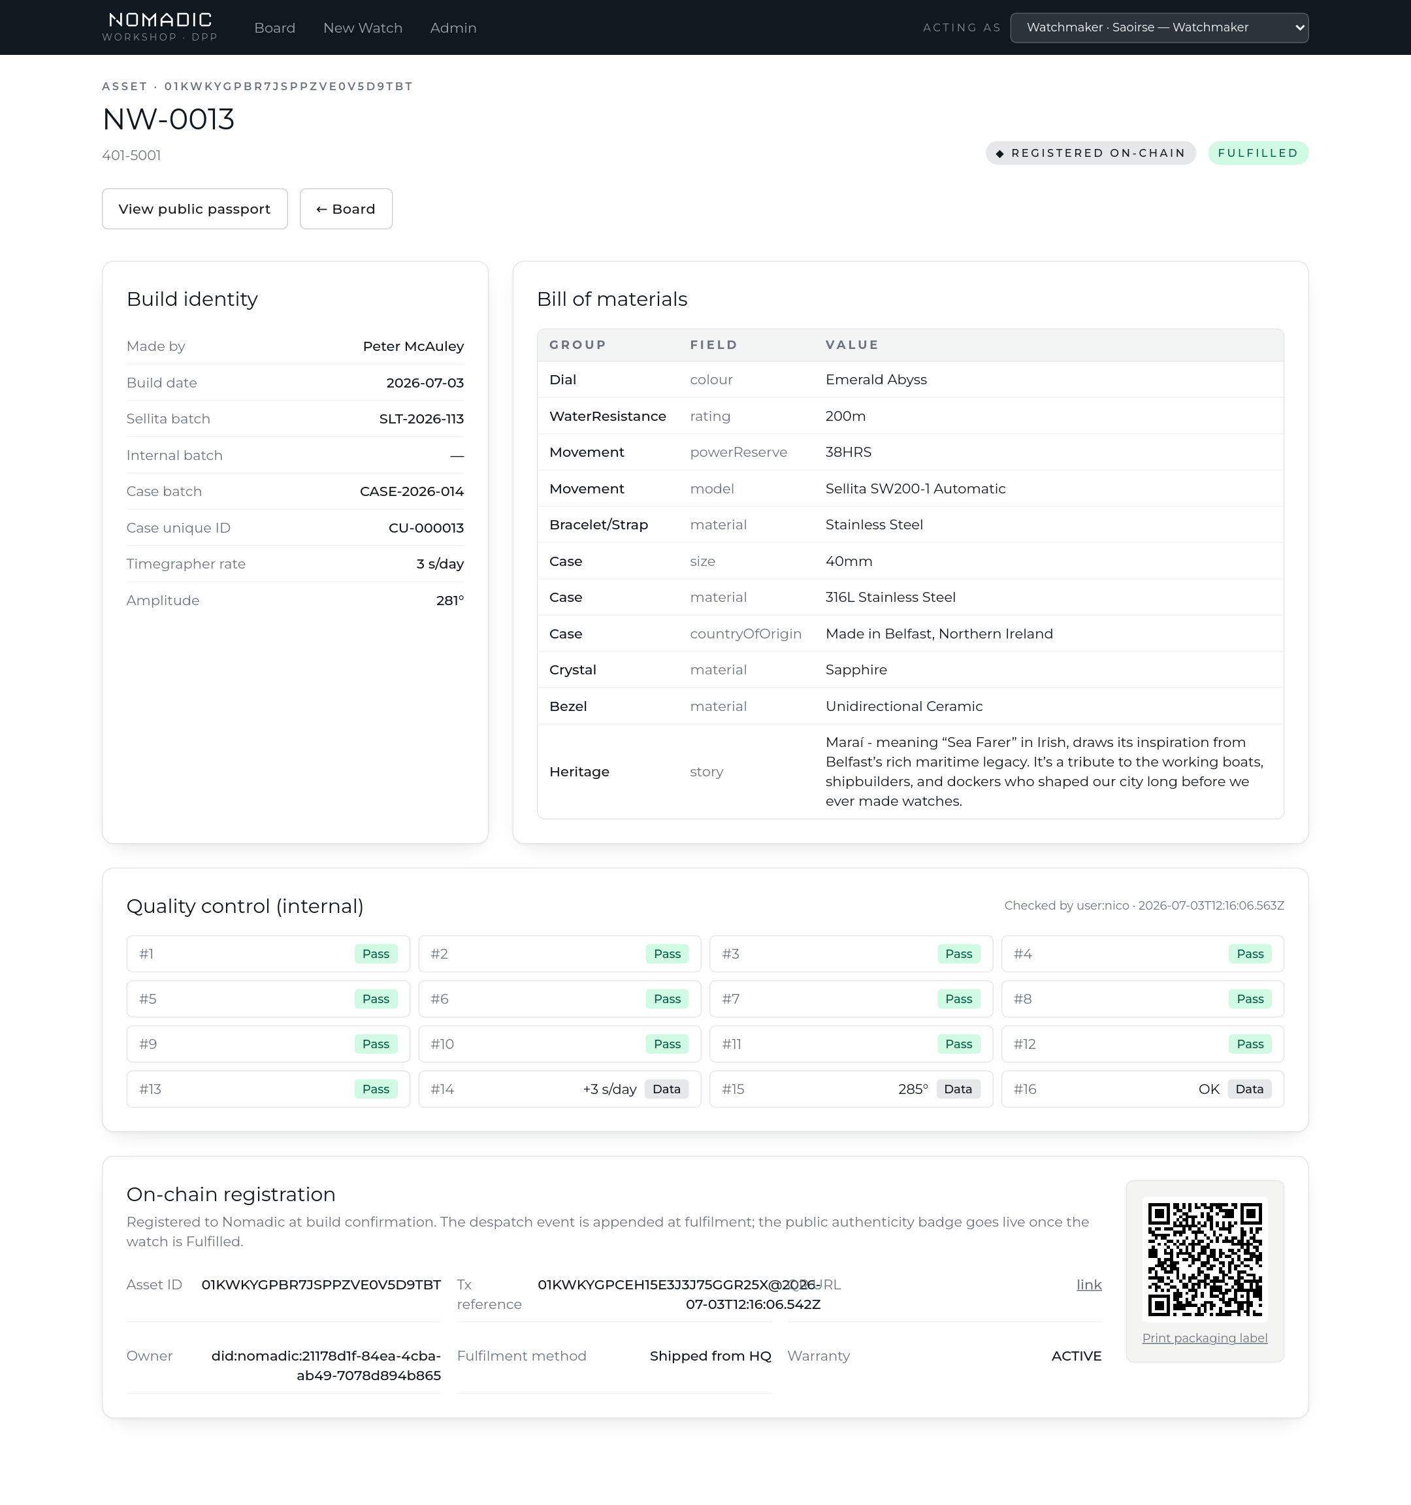This screenshot has width=1411, height=1505.
Task: Click the Pass badge for check #4
Action: (x=1250, y=954)
